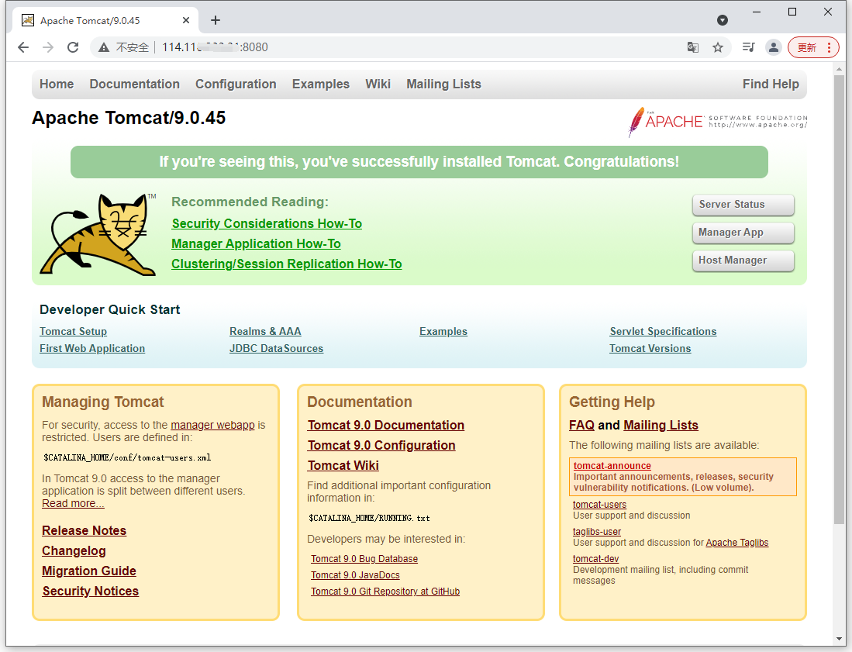The width and height of the screenshot is (852, 652).
Task: Open the tomcat-users mailing list link
Action: coord(599,505)
